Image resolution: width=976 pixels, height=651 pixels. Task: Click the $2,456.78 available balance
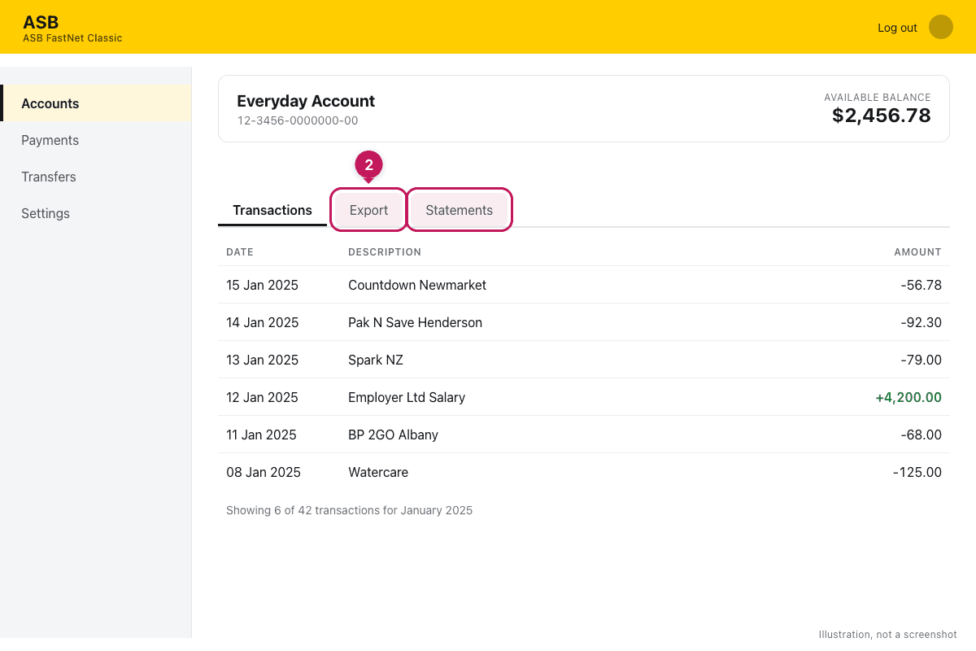tap(882, 116)
